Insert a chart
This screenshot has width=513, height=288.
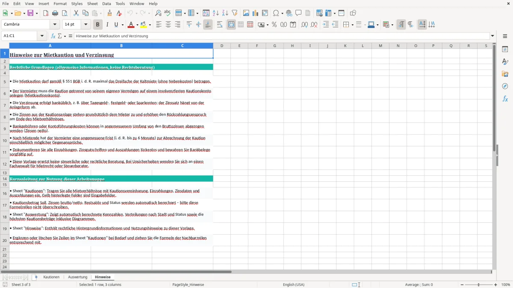(x=256, y=13)
